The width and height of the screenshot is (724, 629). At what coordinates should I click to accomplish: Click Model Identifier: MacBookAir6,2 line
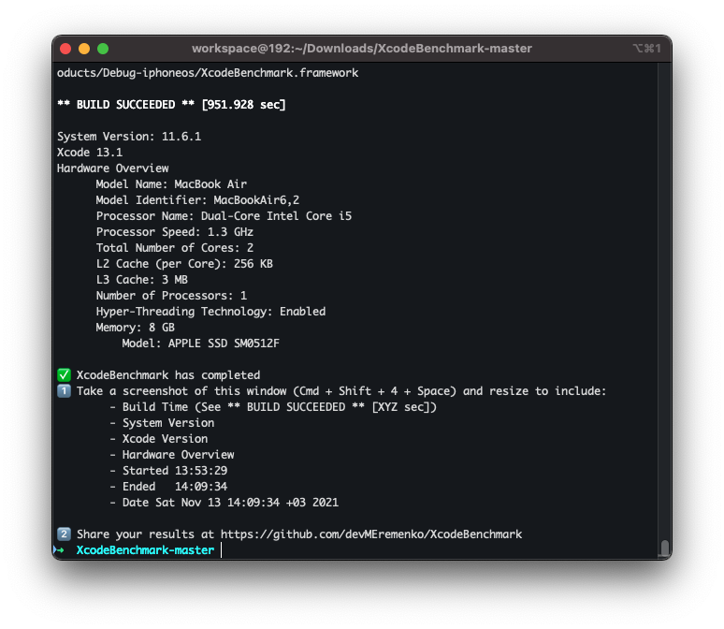[197, 200]
